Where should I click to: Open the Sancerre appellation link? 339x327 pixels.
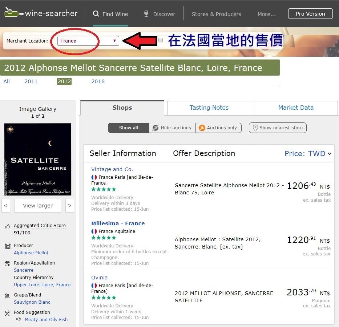(24, 270)
